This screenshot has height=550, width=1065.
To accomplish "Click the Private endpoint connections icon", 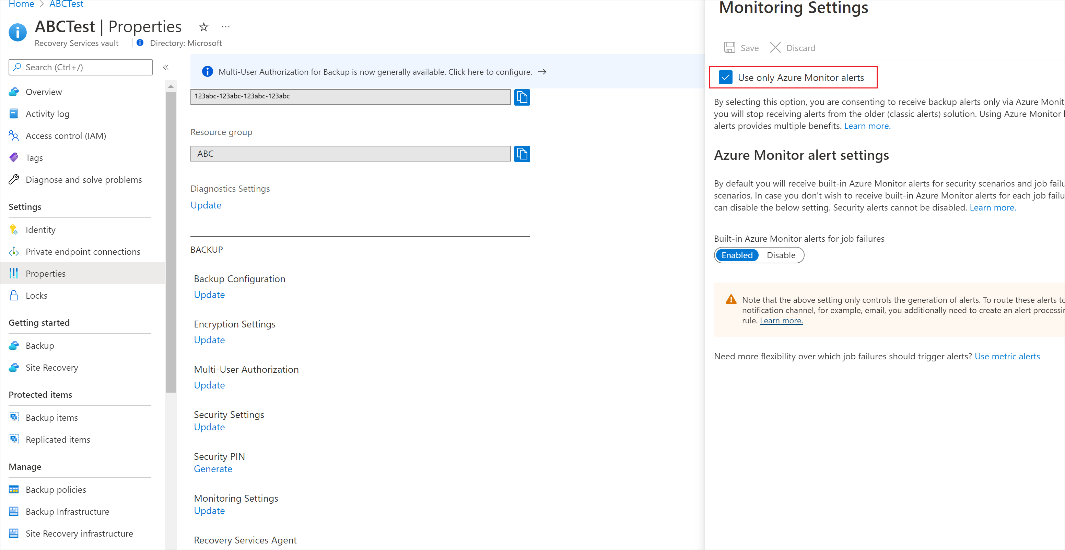I will coord(13,251).
